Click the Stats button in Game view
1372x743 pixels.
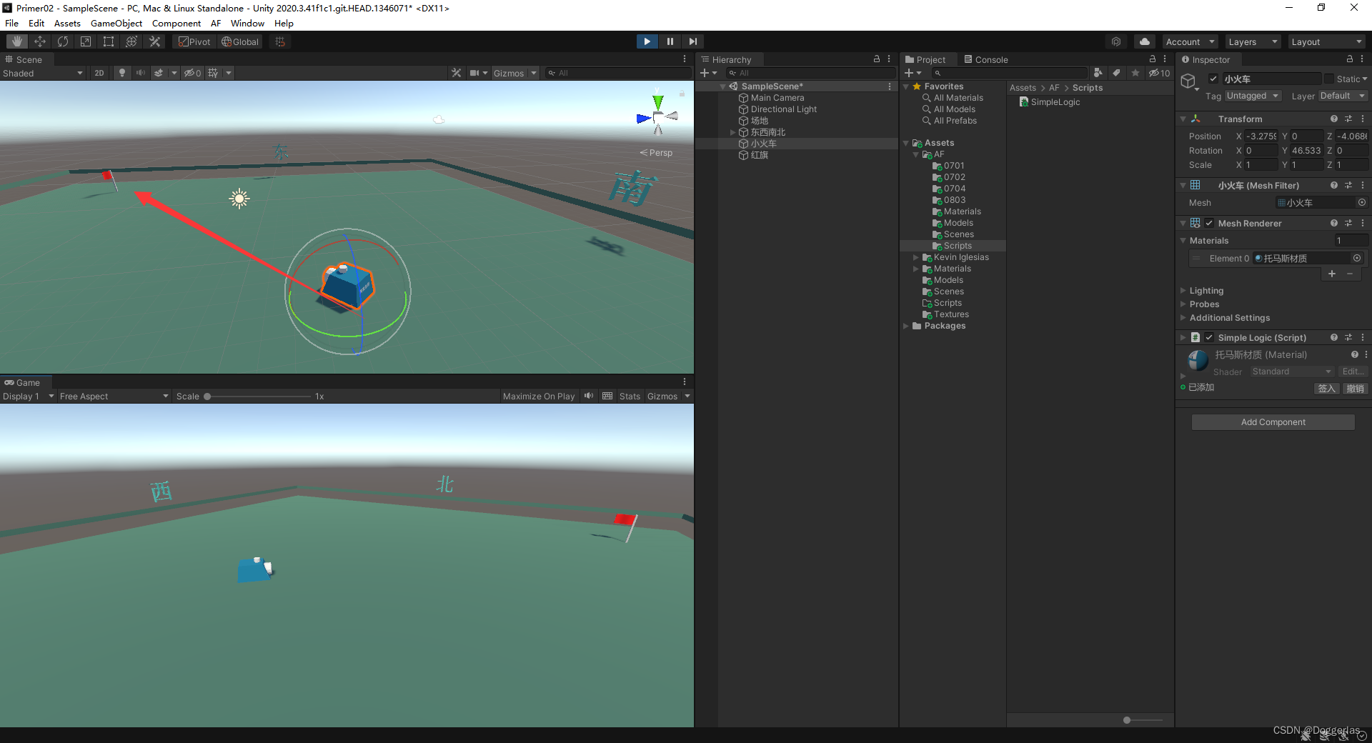tap(630, 396)
